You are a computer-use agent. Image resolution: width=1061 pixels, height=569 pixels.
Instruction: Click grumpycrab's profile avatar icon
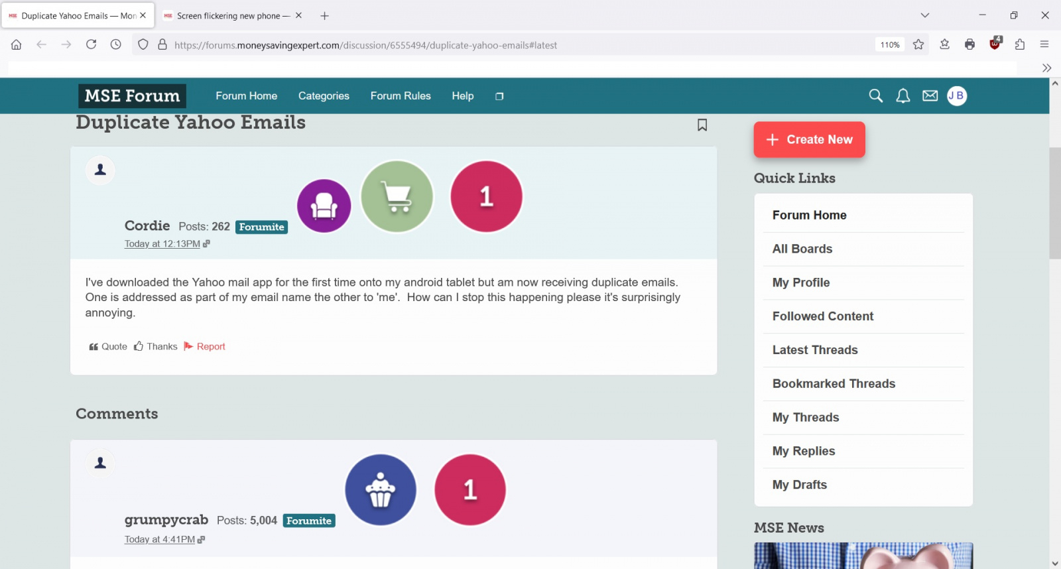coord(100,463)
